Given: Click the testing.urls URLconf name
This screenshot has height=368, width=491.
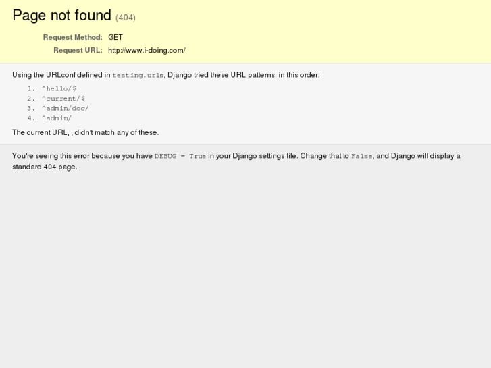Looking at the screenshot, I should 138,76.
